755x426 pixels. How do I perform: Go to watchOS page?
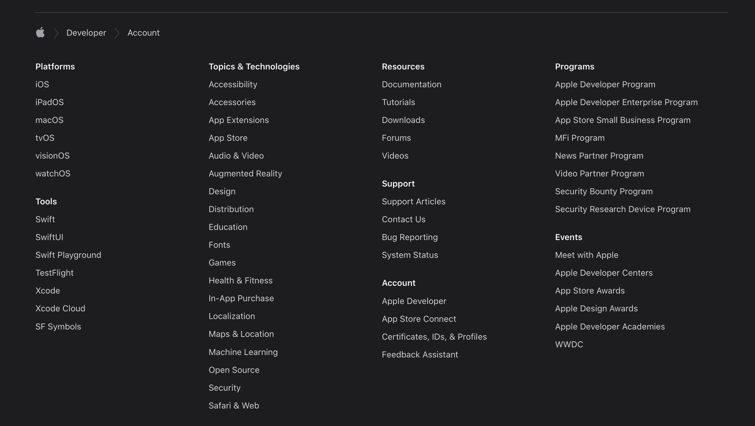coord(53,173)
